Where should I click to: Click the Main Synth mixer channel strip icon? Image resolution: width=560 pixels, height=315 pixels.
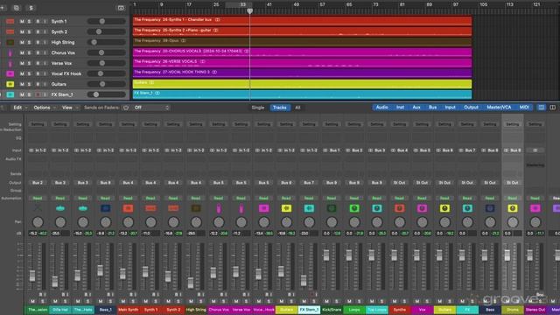click(128, 208)
